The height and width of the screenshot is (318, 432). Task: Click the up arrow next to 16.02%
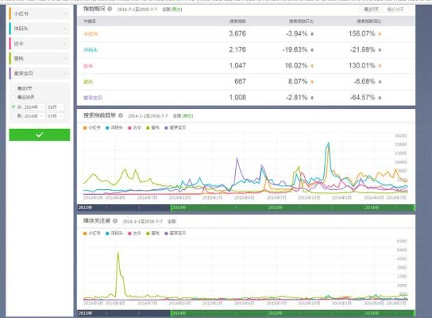312,66
